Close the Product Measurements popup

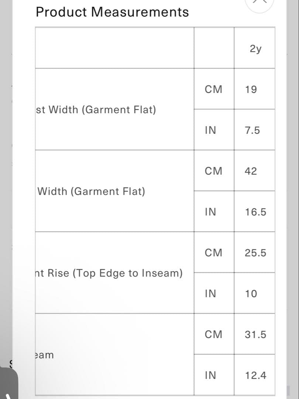click(x=260, y=2)
